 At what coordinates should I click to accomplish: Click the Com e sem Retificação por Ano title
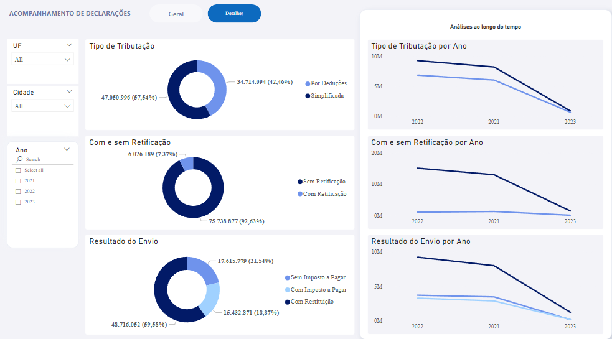(427, 142)
